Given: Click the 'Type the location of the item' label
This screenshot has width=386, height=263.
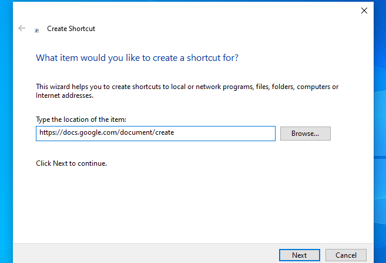Looking at the screenshot, I should [80, 119].
